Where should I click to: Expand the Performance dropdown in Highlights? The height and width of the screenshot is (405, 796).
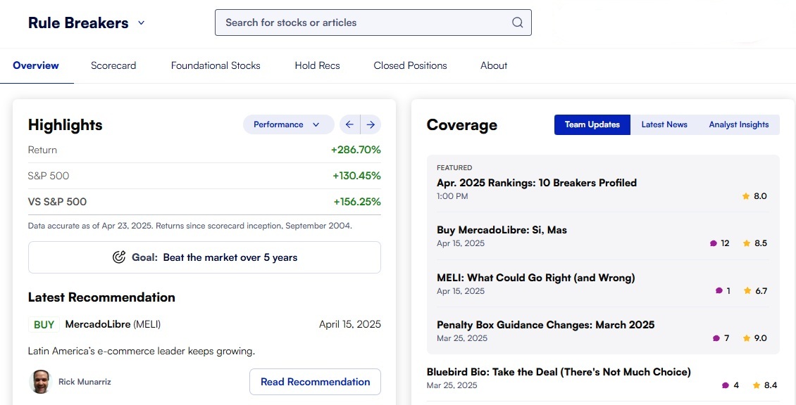[288, 124]
